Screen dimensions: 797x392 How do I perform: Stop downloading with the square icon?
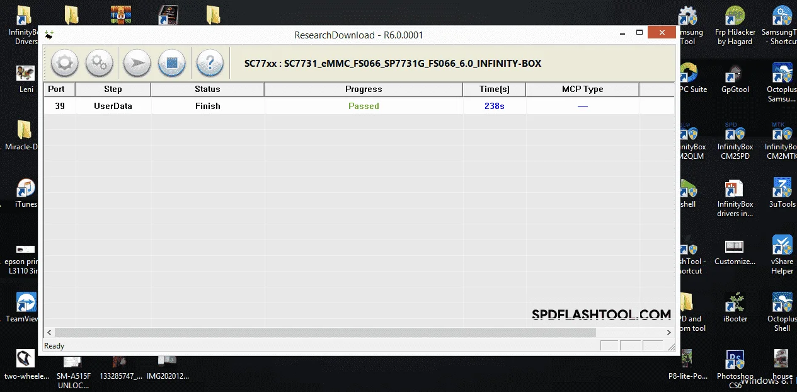coord(172,63)
